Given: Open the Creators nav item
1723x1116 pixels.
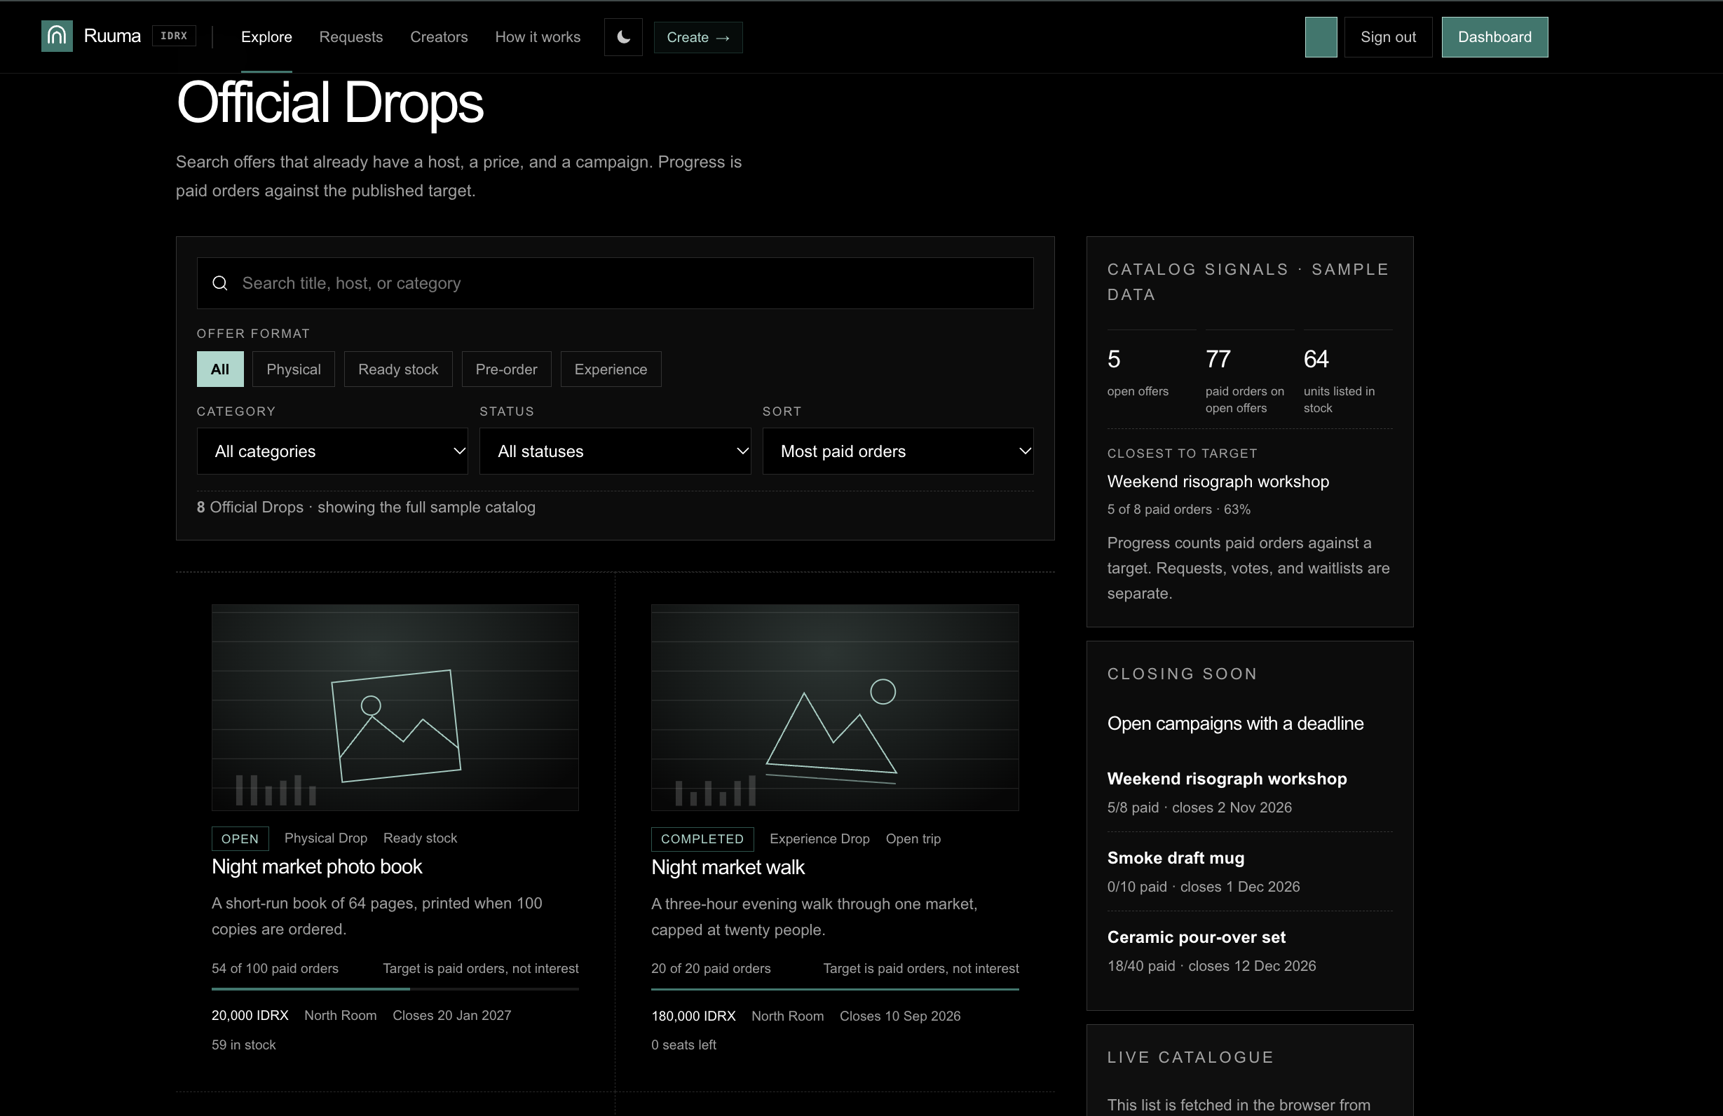Looking at the screenshot, I should coord(439,37).
